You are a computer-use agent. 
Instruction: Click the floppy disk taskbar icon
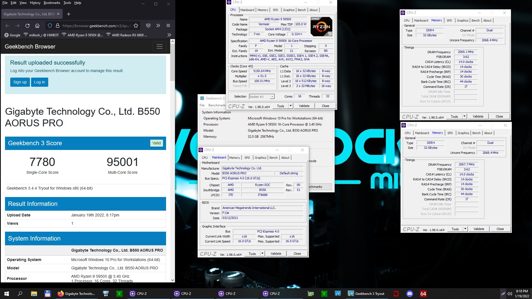47,294
